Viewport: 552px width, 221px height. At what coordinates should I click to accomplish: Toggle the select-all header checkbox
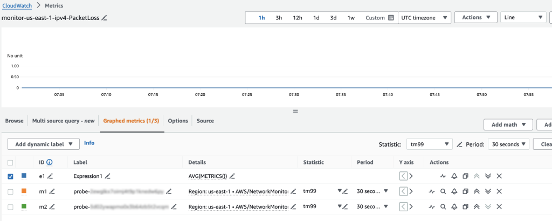10,163
